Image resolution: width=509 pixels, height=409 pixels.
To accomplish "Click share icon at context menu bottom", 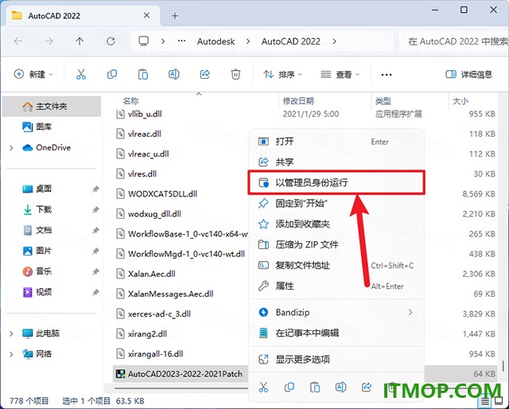I will (x=367, y=387).
